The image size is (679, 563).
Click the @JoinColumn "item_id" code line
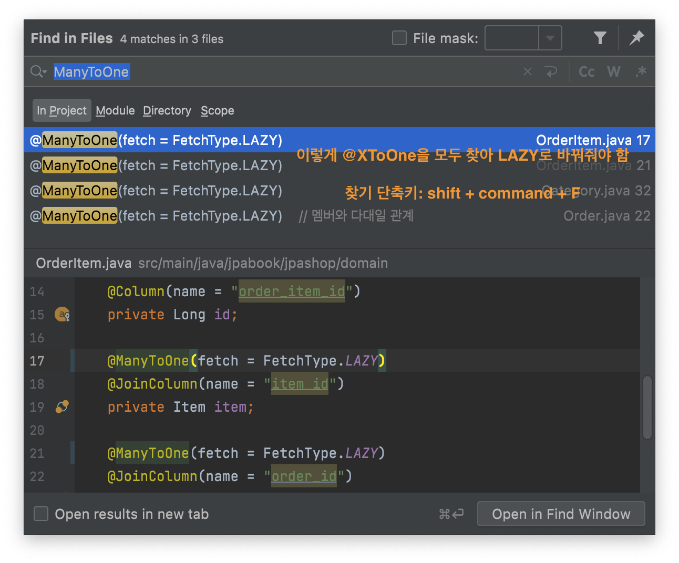click(x=225, y=384)
